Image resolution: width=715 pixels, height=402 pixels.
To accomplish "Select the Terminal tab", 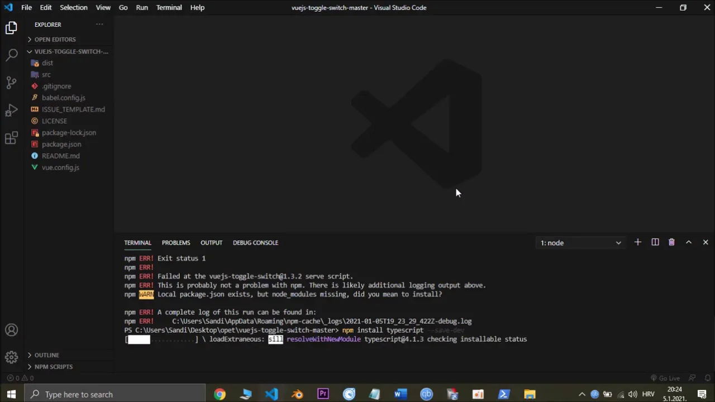I will pyautogui.click(x=137, y=242).
